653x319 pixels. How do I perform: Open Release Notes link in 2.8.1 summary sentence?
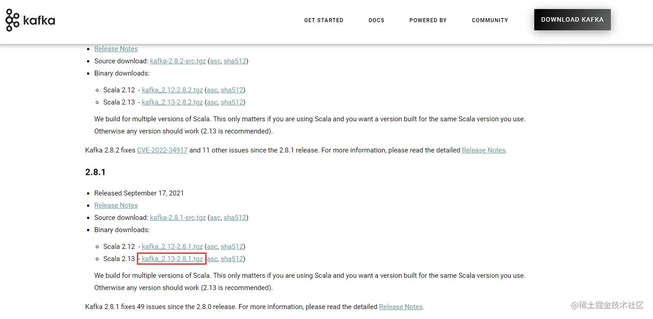pyautogui.click(x=401, y=307)
